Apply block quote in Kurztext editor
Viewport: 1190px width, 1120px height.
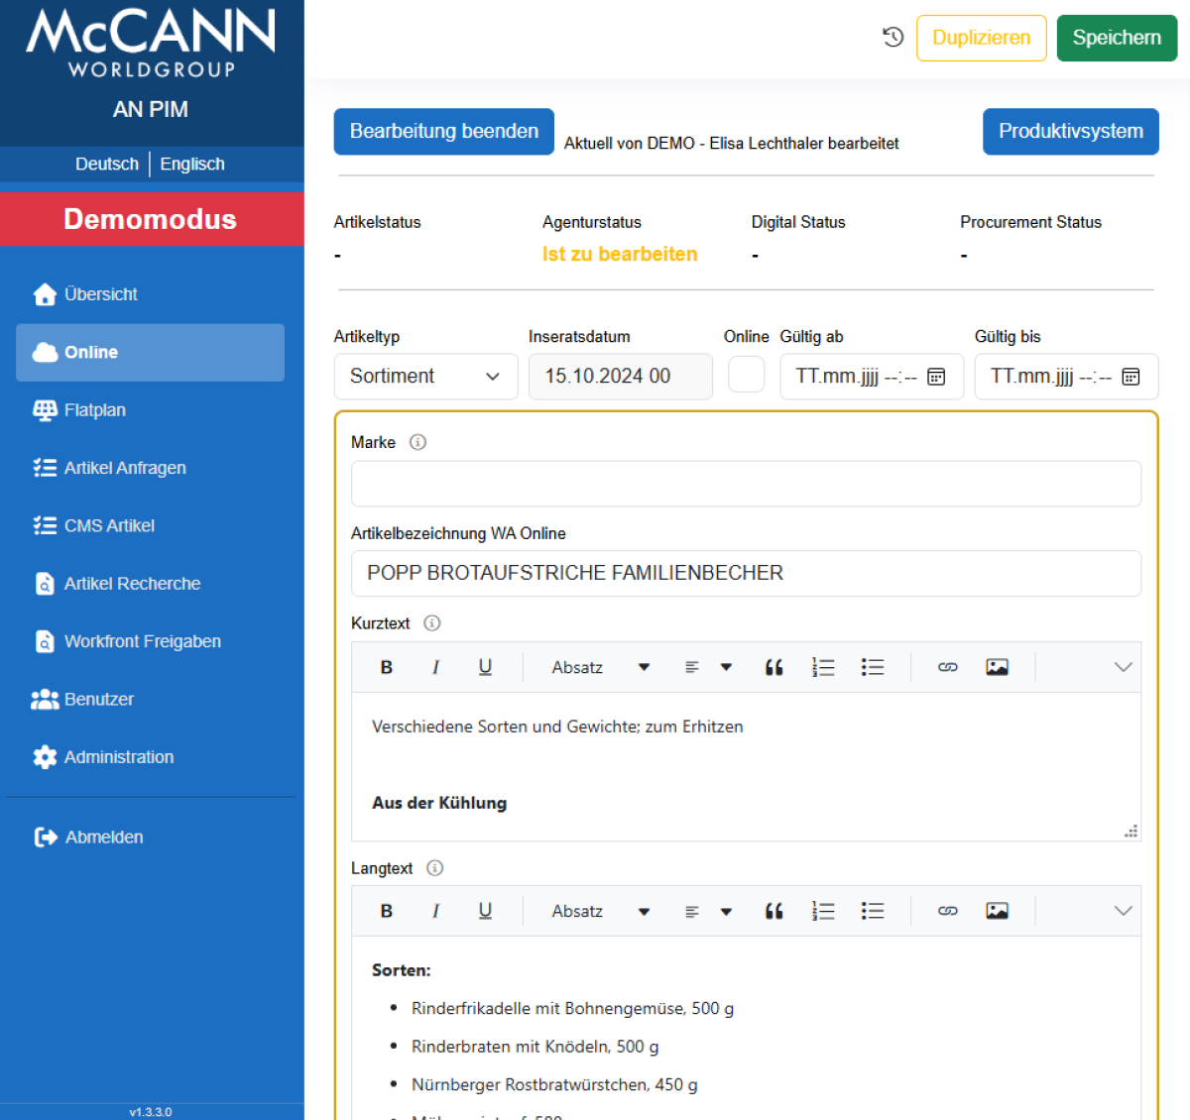click(774, 667)
